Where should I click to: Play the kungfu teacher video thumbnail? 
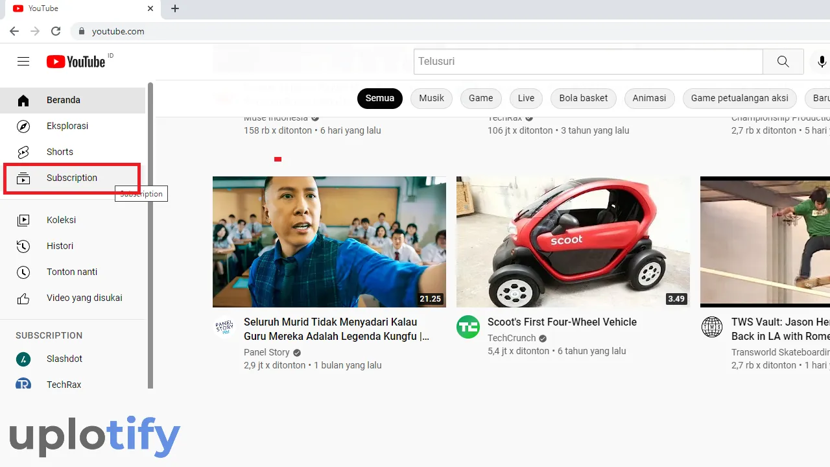(329, 242)
